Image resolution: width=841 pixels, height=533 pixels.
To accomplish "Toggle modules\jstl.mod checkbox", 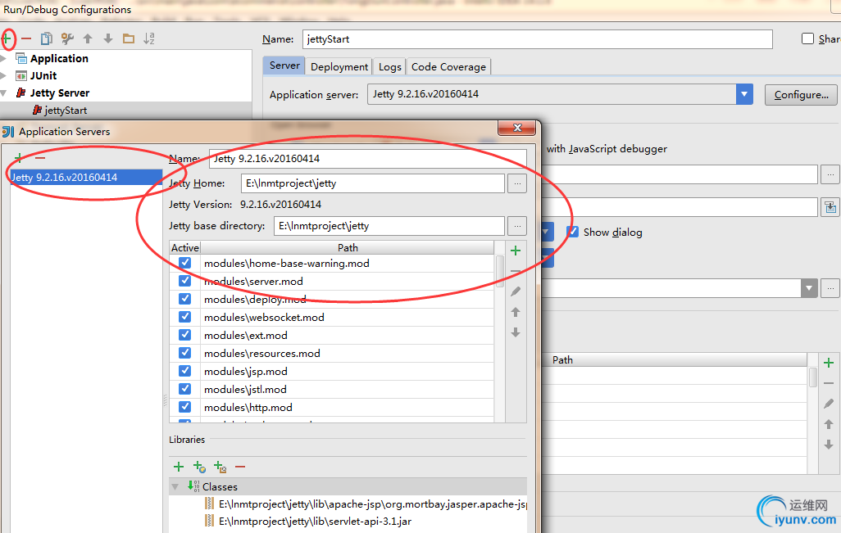I will coord(185,389).
